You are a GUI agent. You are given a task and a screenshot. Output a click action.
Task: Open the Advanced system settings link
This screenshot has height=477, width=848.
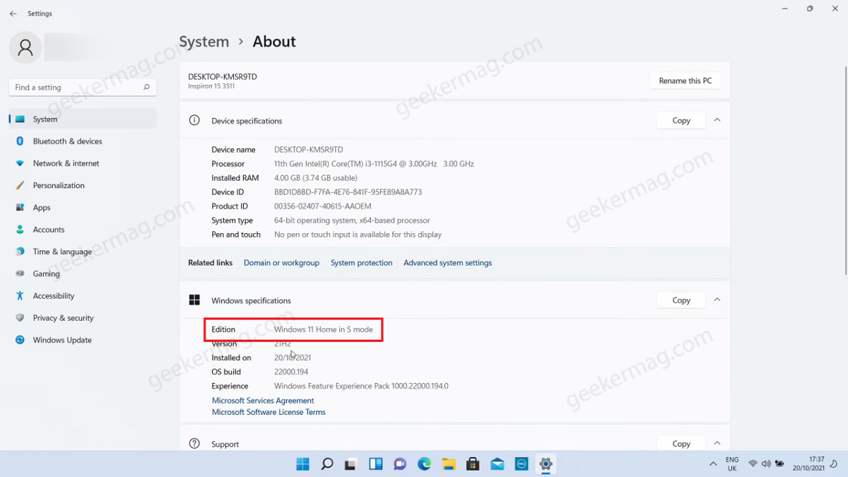(x=447, y=262)
